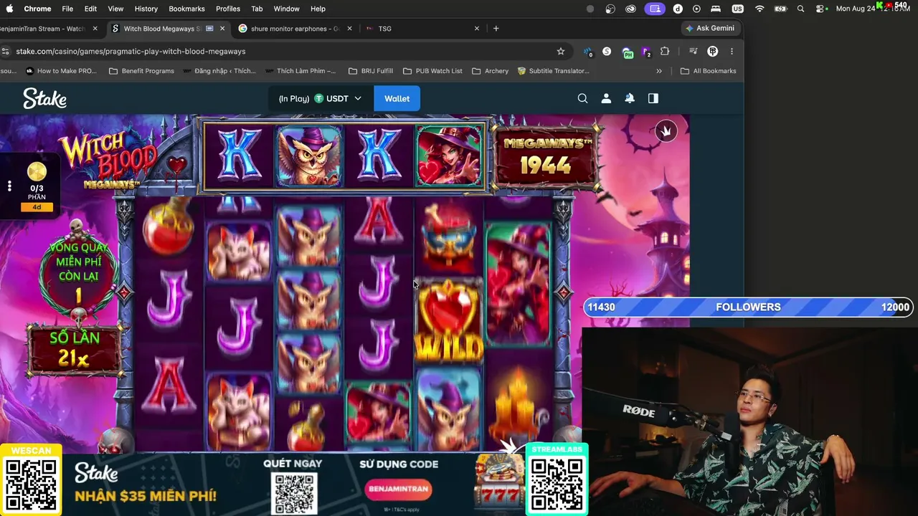This screenshot has height=516, width=918.
Task: Click the purple P extension with badge 2
Action: 646,52
